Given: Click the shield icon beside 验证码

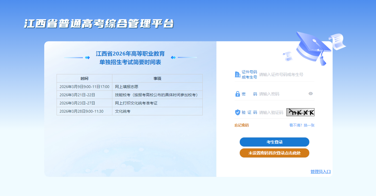Looking at the screenshot, I should point(238,112).
